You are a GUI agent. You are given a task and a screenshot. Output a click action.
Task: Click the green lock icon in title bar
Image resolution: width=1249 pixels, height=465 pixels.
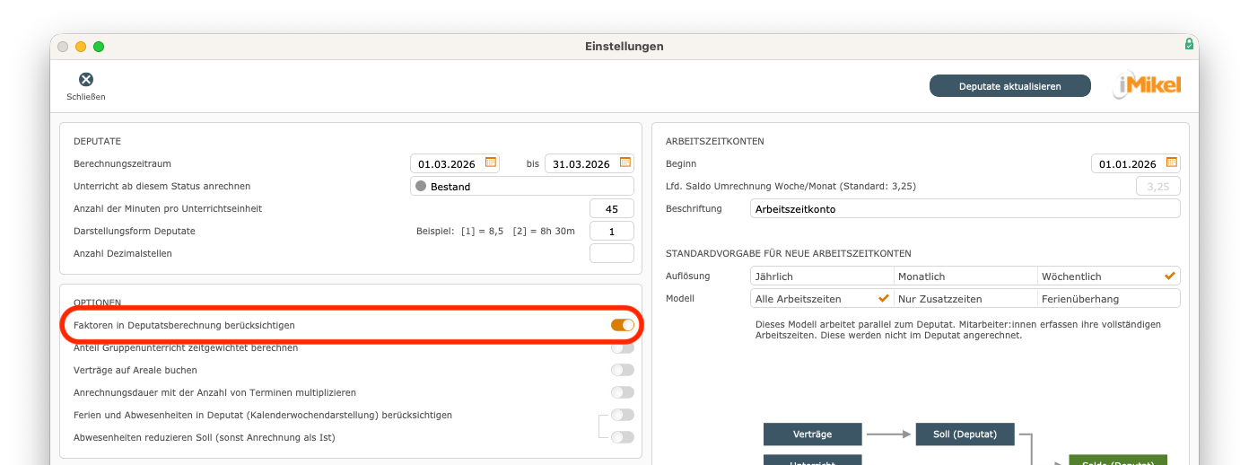click(x=1189, y=44)
